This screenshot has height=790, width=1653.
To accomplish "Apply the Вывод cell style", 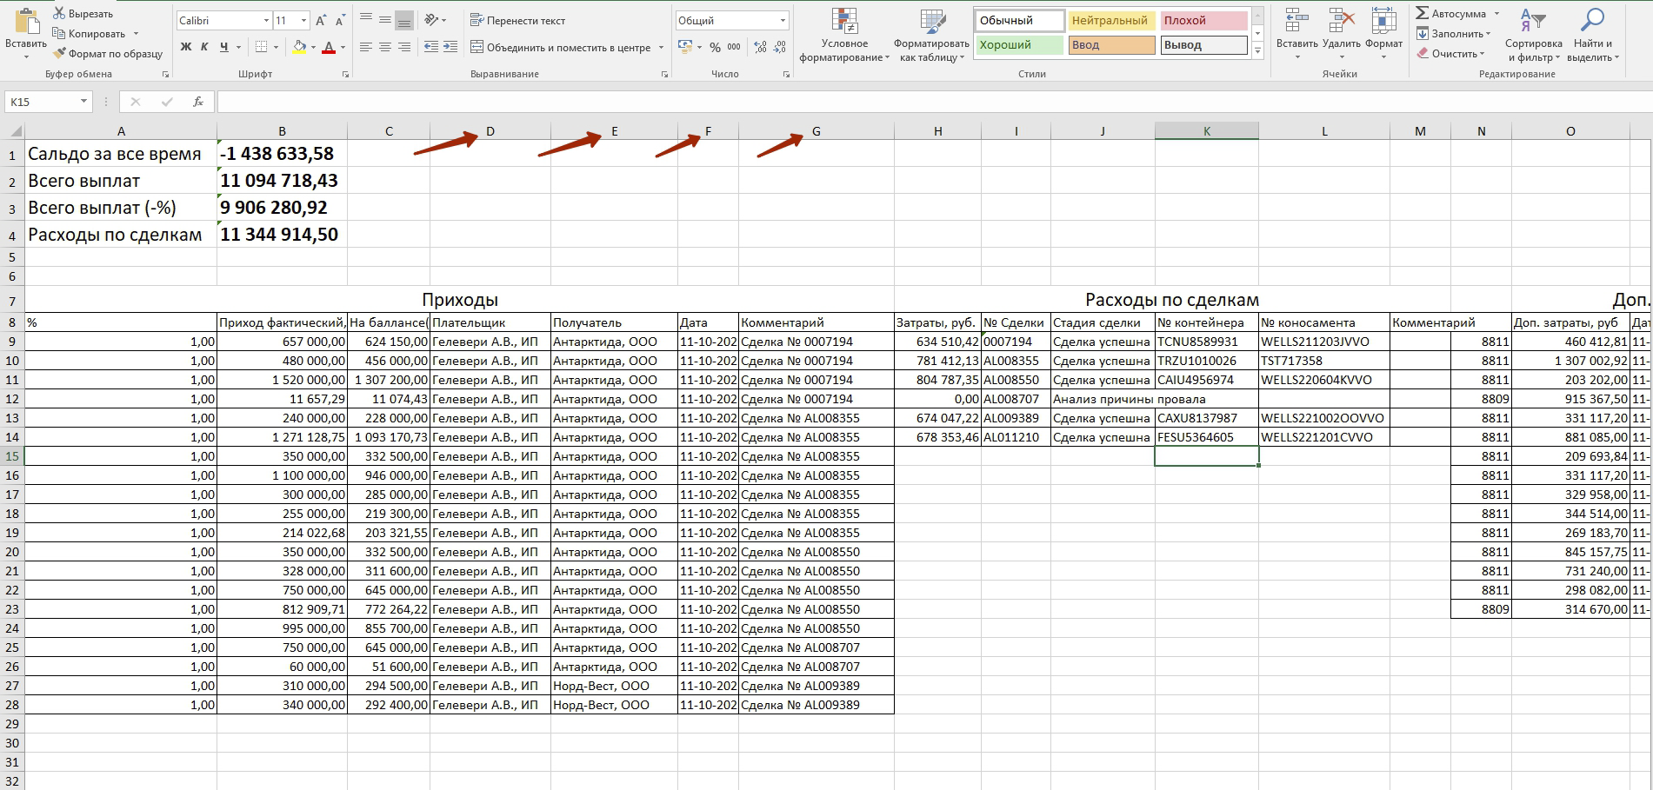I will [x=1203, y=44].
